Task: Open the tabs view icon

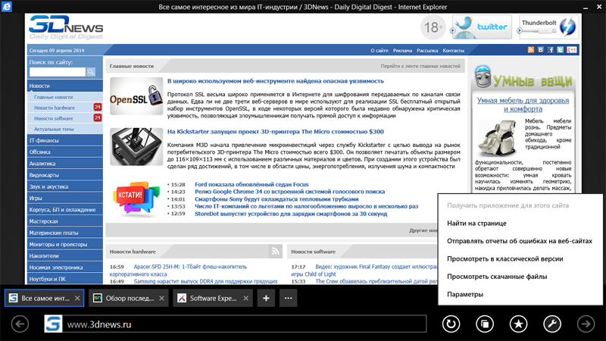Action: tap(485, 324)
